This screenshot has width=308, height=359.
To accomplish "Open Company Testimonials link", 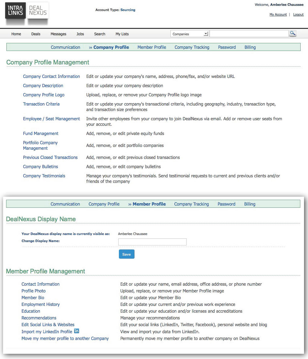I will (x=44, y=176).
